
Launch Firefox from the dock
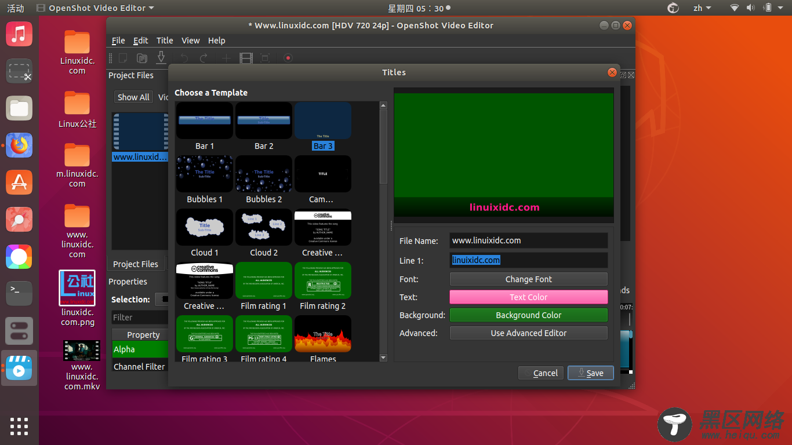(x=19, y=145)
